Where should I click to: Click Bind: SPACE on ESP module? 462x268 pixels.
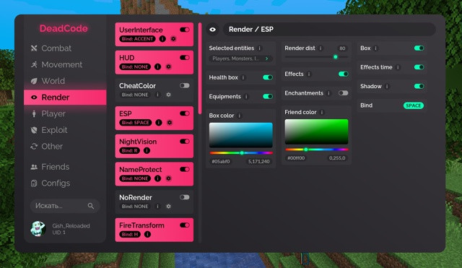click(136, 123)
